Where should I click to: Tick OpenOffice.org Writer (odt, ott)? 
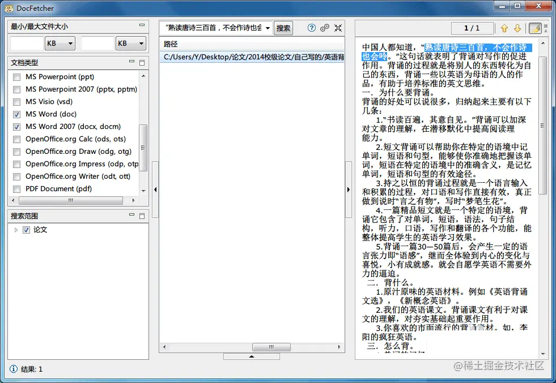[16, 177]
